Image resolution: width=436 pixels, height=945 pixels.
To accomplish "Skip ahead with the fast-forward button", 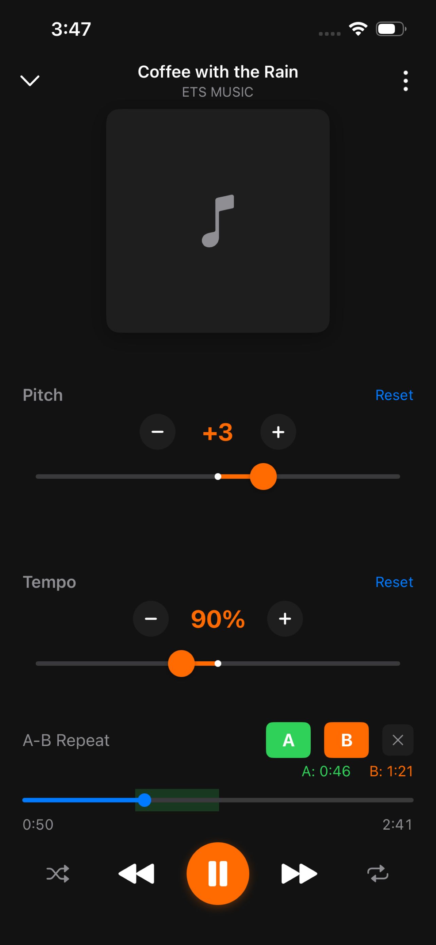I will (x=299, y=874).
